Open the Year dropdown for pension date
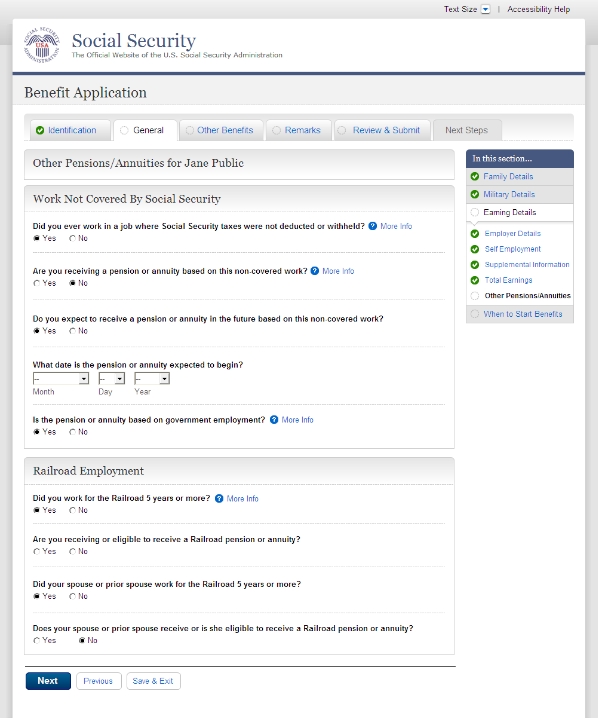Image resolution: width=602 pixels, height=722 pixels. 152,379
